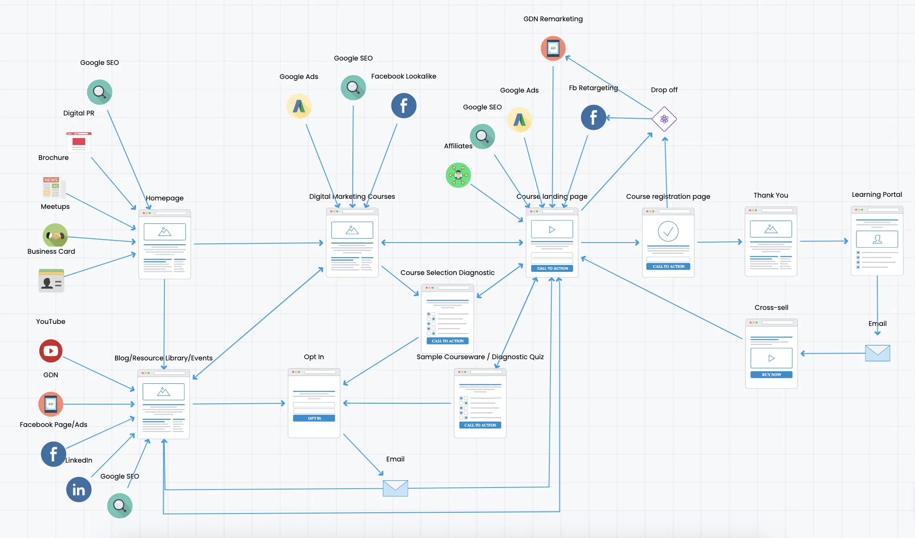The width and height of the screenshot is (915, 538).
Task: Select the Blog/Resource Library/Events page mockup
Action: tap(164, 404)
